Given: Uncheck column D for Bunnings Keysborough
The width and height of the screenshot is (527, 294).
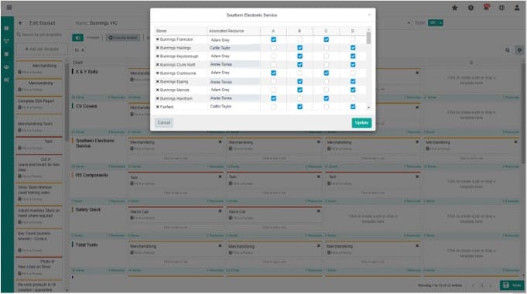Looking at the screenshot, I should (353, 56).
